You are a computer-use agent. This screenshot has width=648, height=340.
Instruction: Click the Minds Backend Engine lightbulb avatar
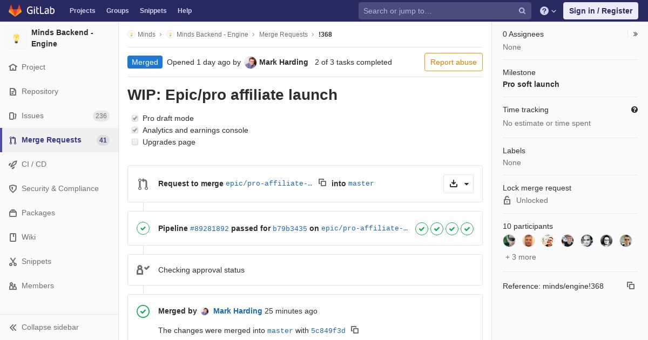[16, 38]
